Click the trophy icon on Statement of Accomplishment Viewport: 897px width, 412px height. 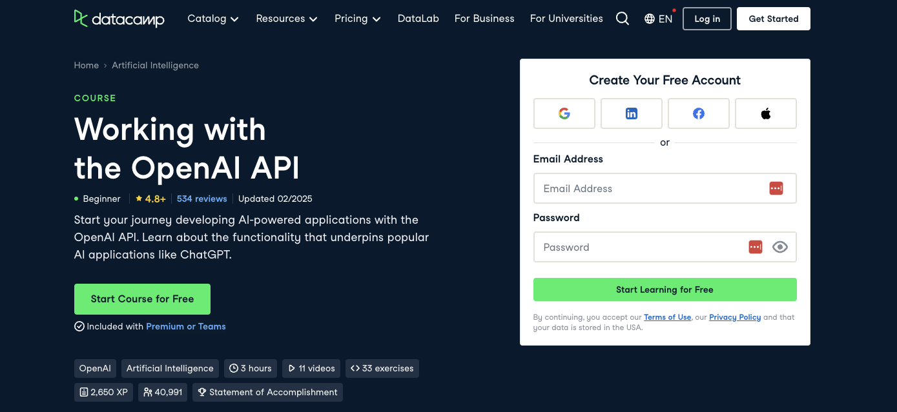[x=202, y=392]
